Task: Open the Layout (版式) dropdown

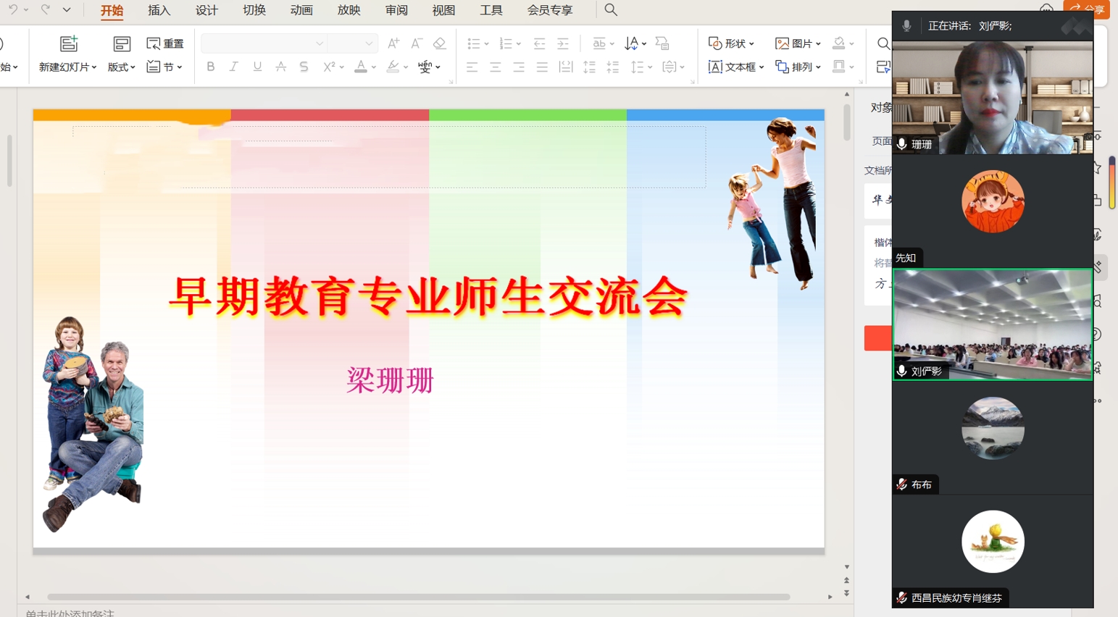Action: click(122, 67)
